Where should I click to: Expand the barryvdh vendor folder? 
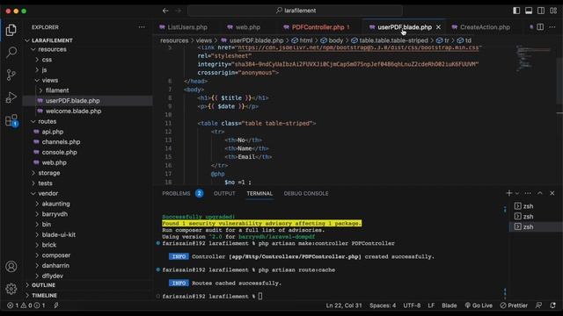[x=55, y=214]
